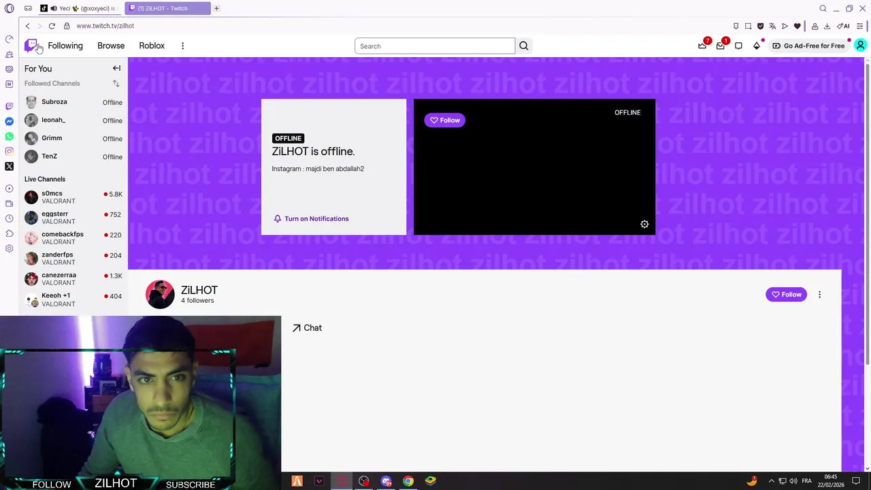Click the Twitch home logo
Screen dimensions: 871x490
(x=31, y=46)
